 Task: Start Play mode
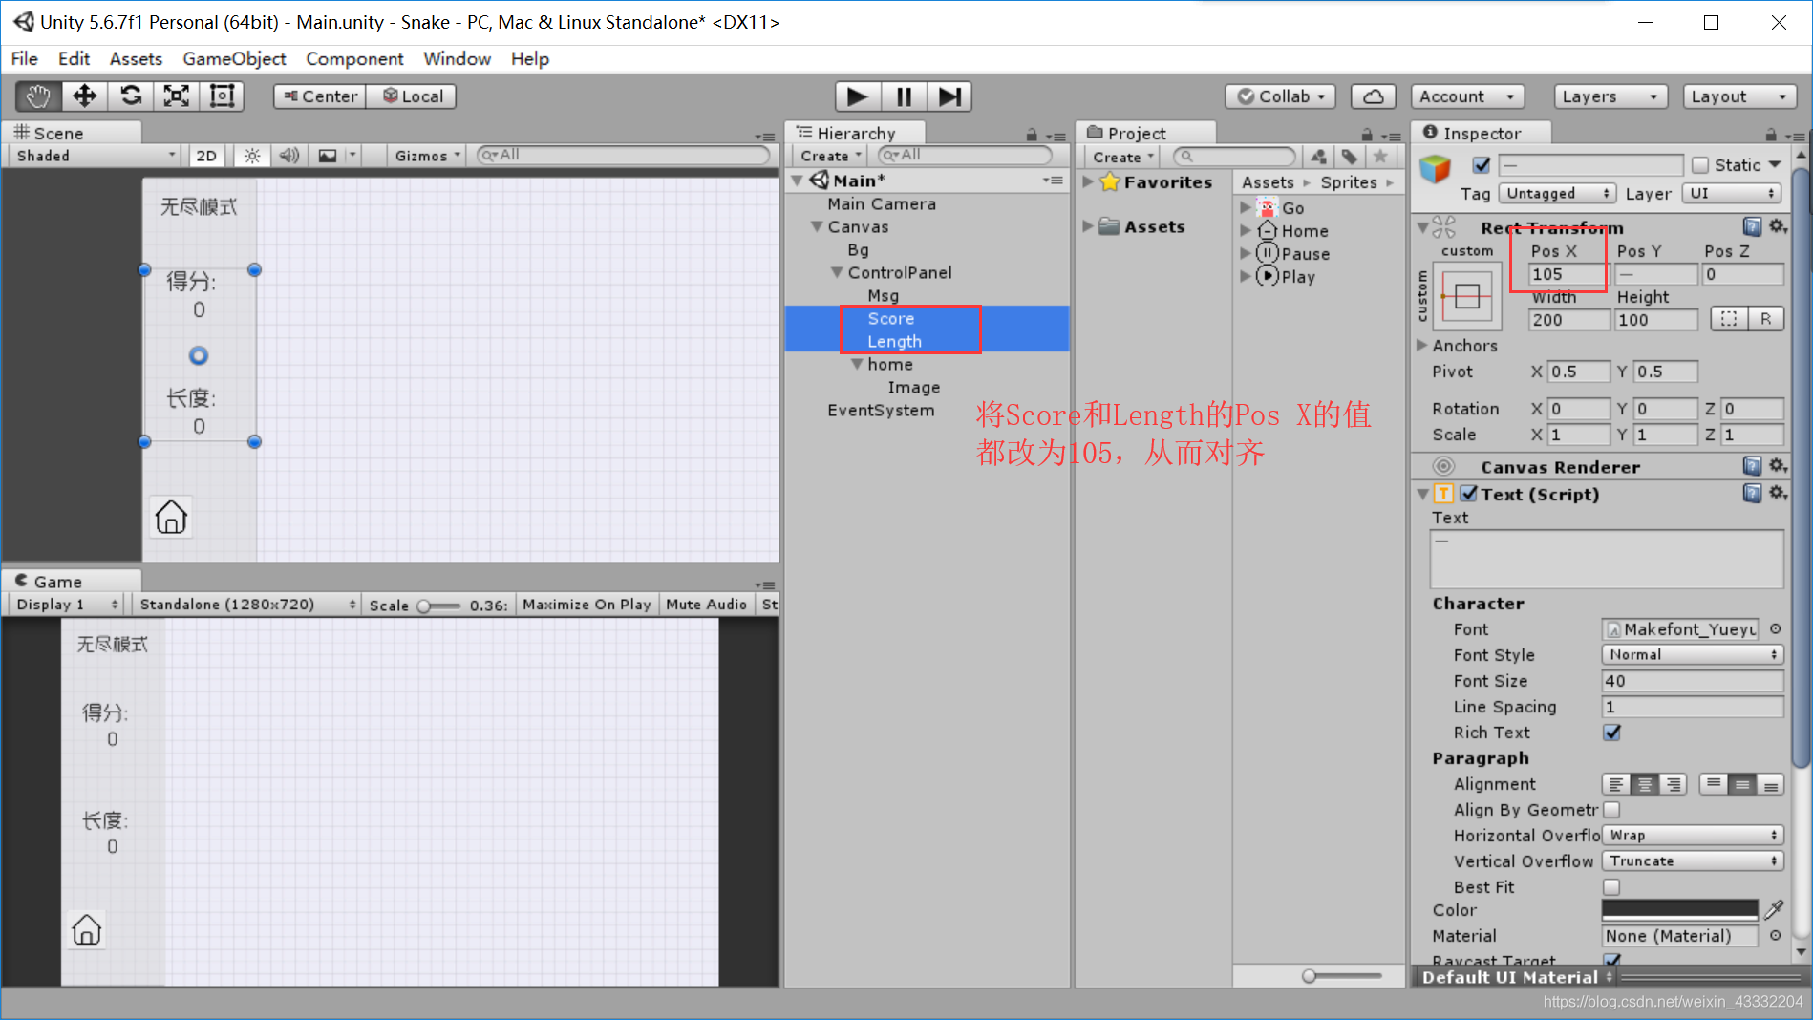coord(857,96)
